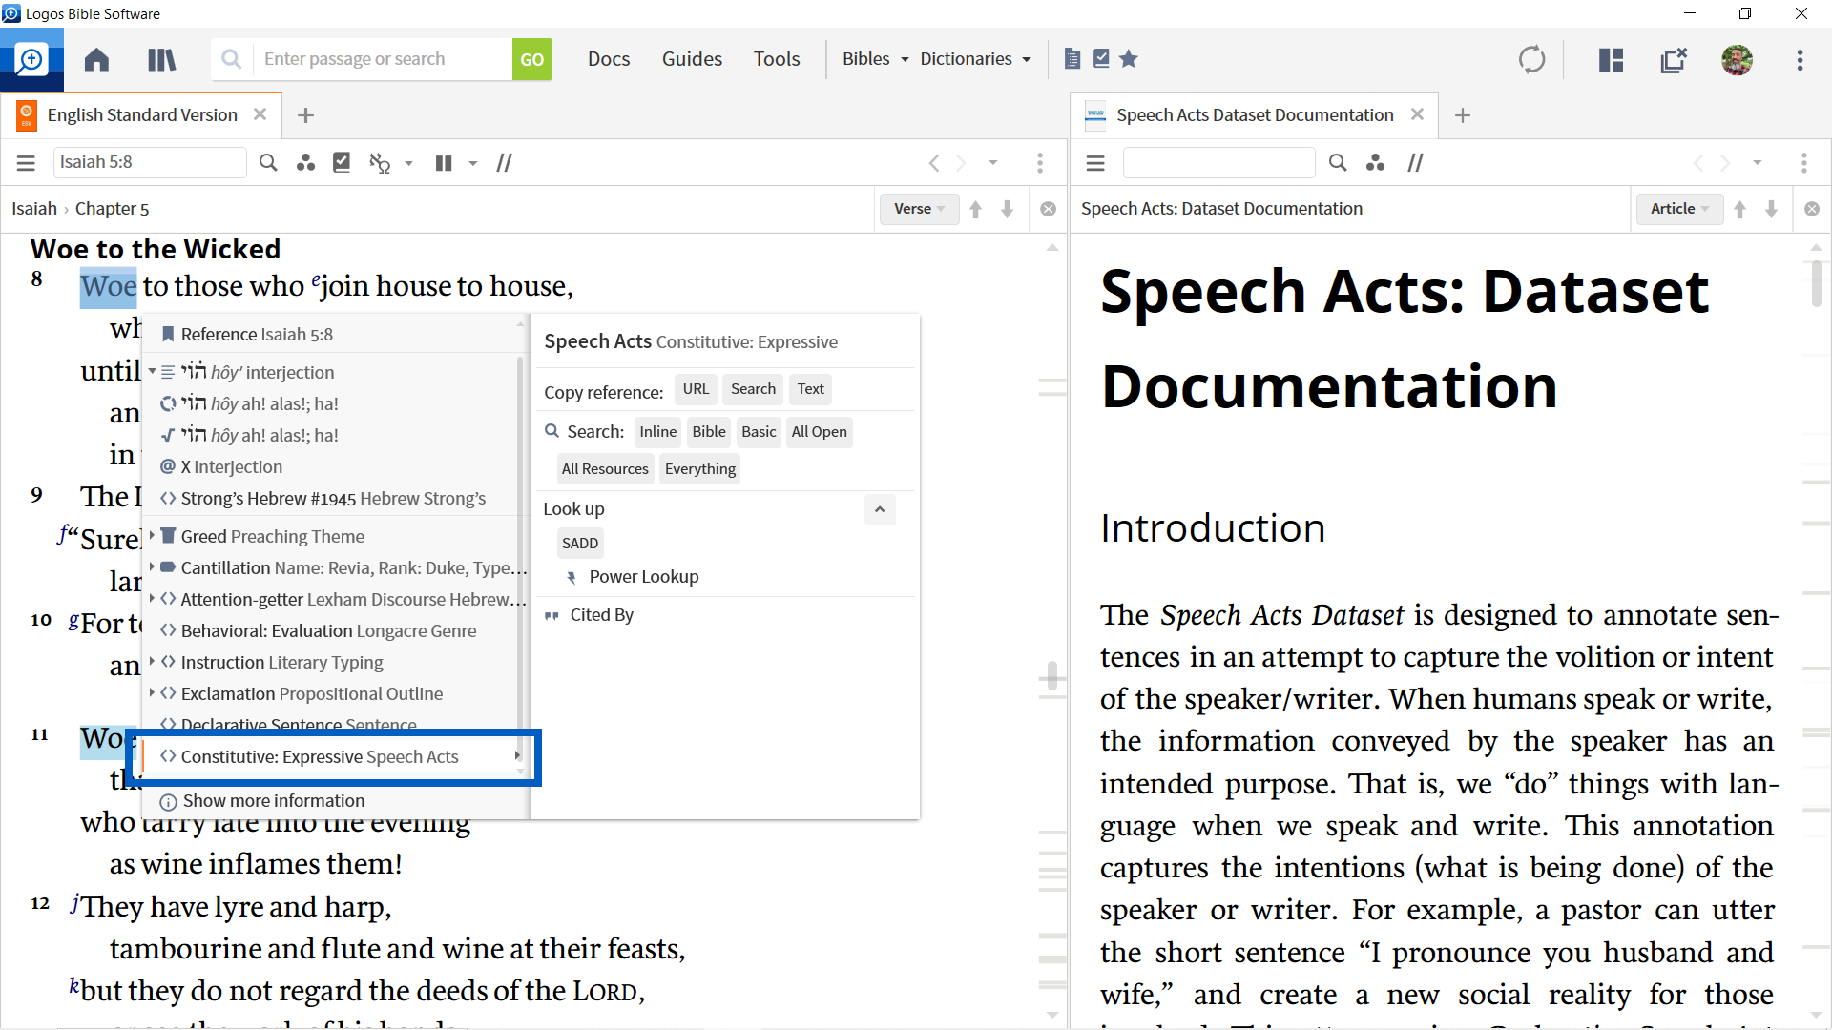Toggle ESV visual filters icon
The image size is (1832, 1030).
(x=305, y=163)
